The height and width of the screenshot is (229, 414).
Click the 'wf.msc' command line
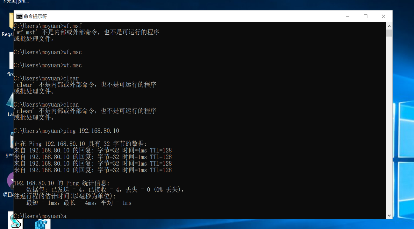pos(48,65)
